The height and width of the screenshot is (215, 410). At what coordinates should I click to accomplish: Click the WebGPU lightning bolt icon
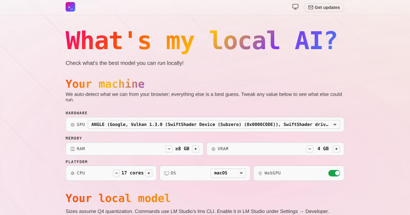260,173
